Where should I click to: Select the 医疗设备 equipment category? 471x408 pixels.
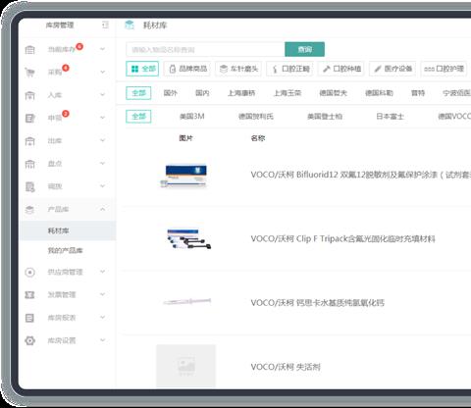pyautogui.click(x=392, y=69)
